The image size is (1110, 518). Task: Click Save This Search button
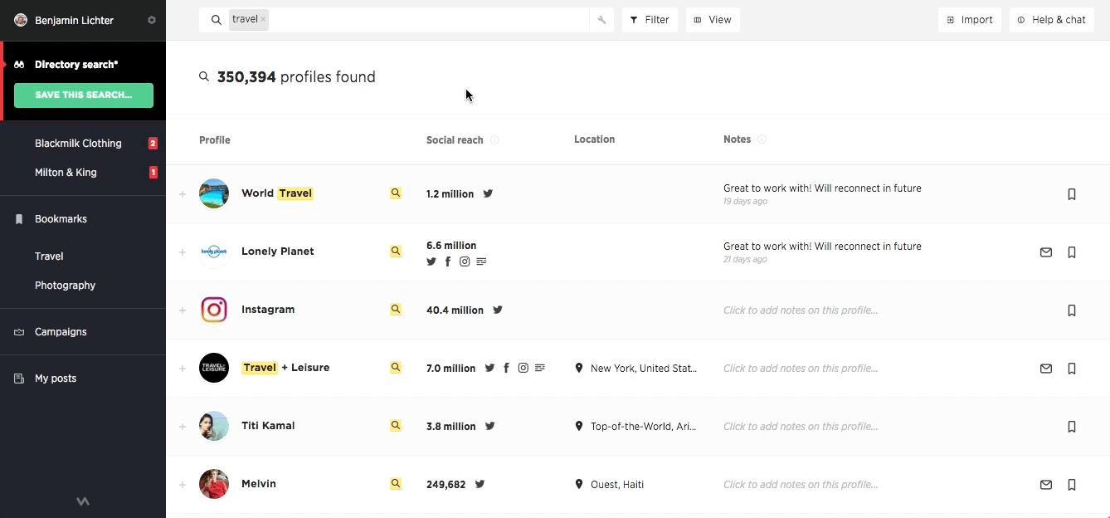point(84,95)
